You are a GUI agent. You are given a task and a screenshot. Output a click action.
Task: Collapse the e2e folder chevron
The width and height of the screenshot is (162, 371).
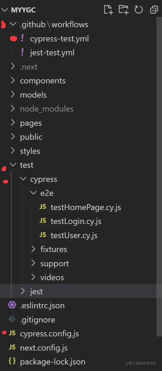[33, 193]
